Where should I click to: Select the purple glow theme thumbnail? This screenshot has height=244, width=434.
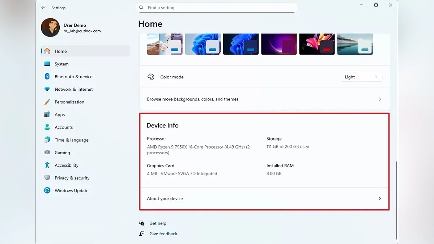pyautogui.click(x=279, y=44)
